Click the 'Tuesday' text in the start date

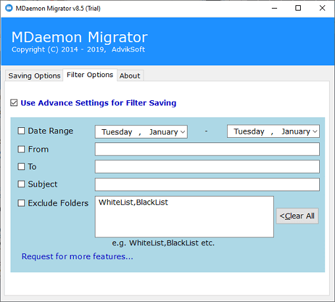117,132
